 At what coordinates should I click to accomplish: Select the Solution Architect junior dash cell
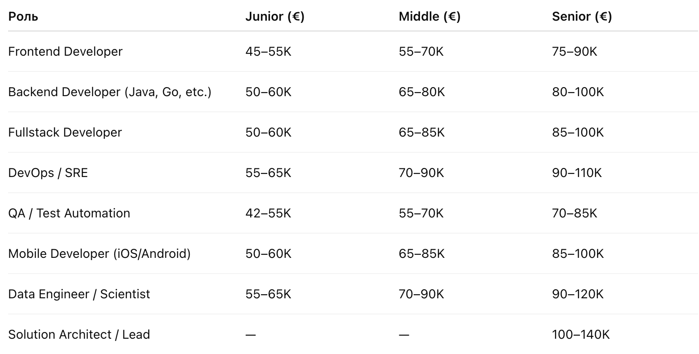pos(251,335)
